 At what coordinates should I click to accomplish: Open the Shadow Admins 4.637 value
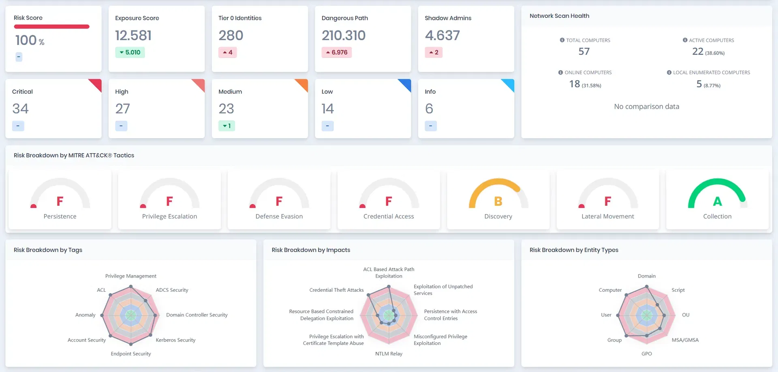coord(442,36)
